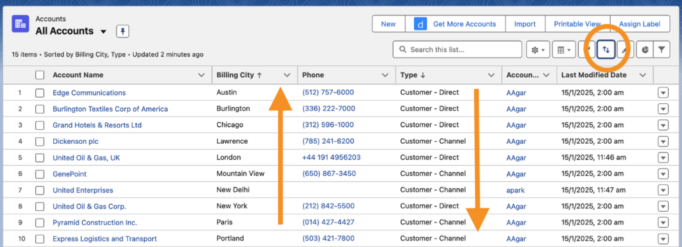Pin the All Accounts list view
The image size is (682, 247).
(123, 31)
